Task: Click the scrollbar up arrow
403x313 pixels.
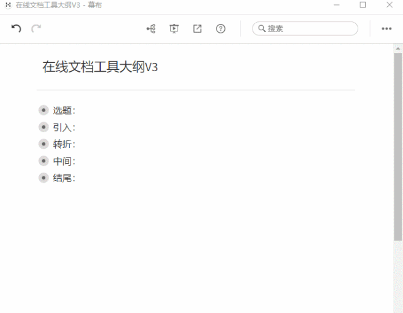Action: [x=398, y=48]
